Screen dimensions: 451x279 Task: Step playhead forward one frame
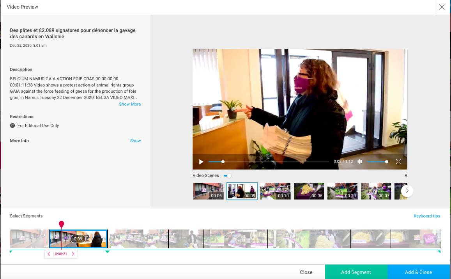[x=73, y=254]
